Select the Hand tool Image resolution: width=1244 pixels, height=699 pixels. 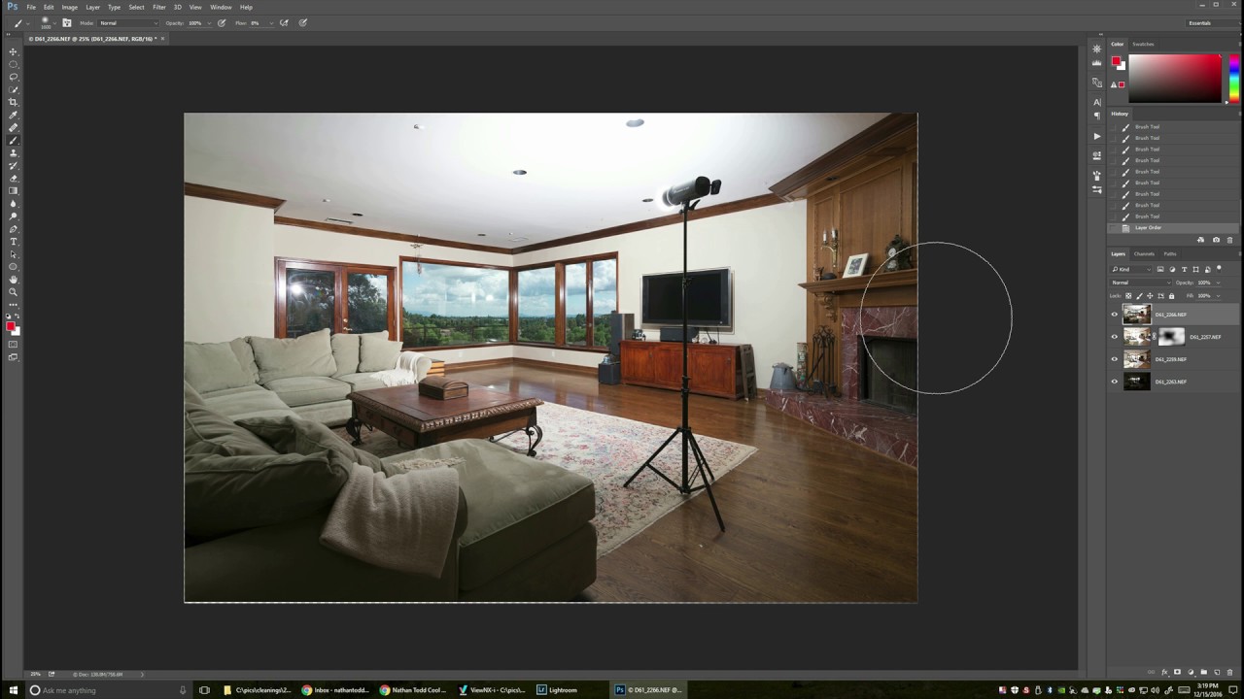click(13, 279)
